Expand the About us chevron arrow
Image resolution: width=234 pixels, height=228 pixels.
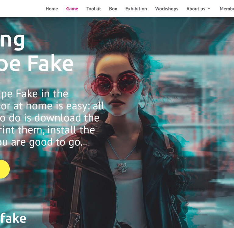pyautogui.click(x=209, y=9)
